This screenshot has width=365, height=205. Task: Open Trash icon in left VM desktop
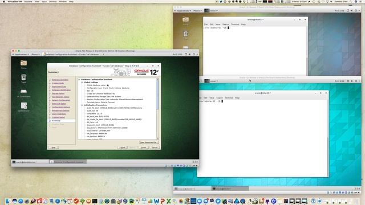23,77
